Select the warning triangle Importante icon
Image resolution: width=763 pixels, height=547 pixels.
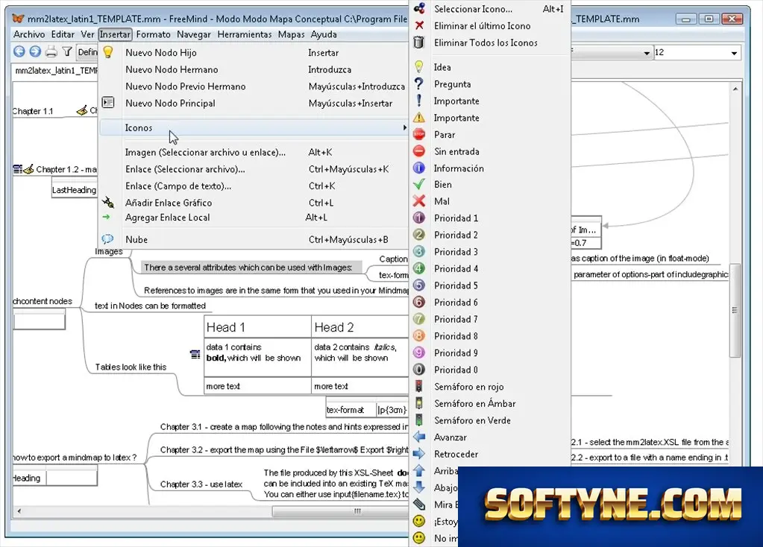(x=418, y=118)
